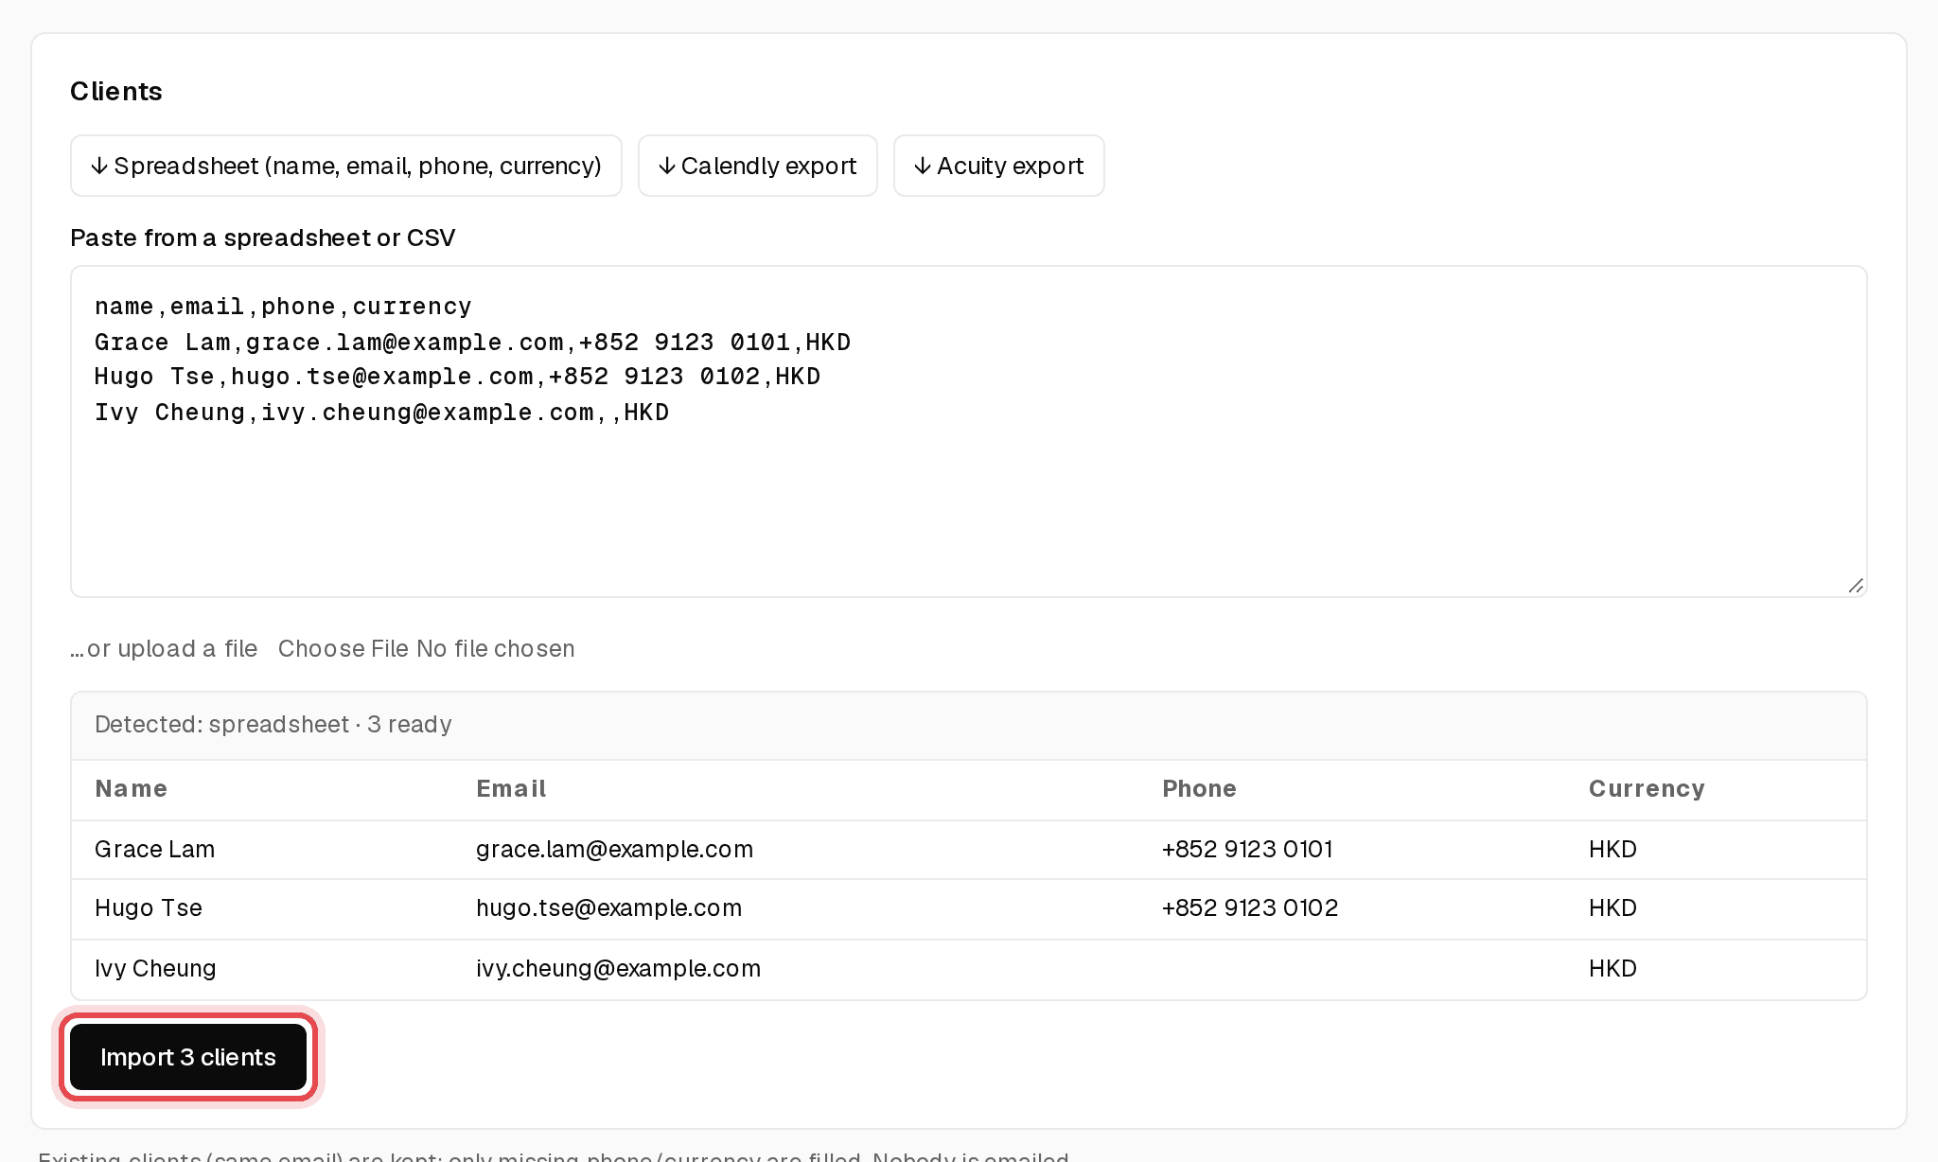1938x1162 pixels.
Task: Click the Import 3 clients button
Action: (187, 1057)
